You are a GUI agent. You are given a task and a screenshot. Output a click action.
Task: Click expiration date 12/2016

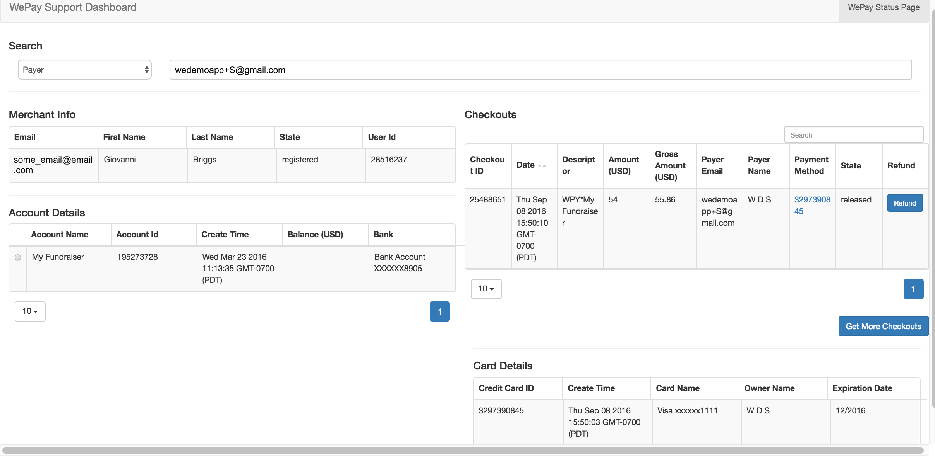[x=850, y=411]
